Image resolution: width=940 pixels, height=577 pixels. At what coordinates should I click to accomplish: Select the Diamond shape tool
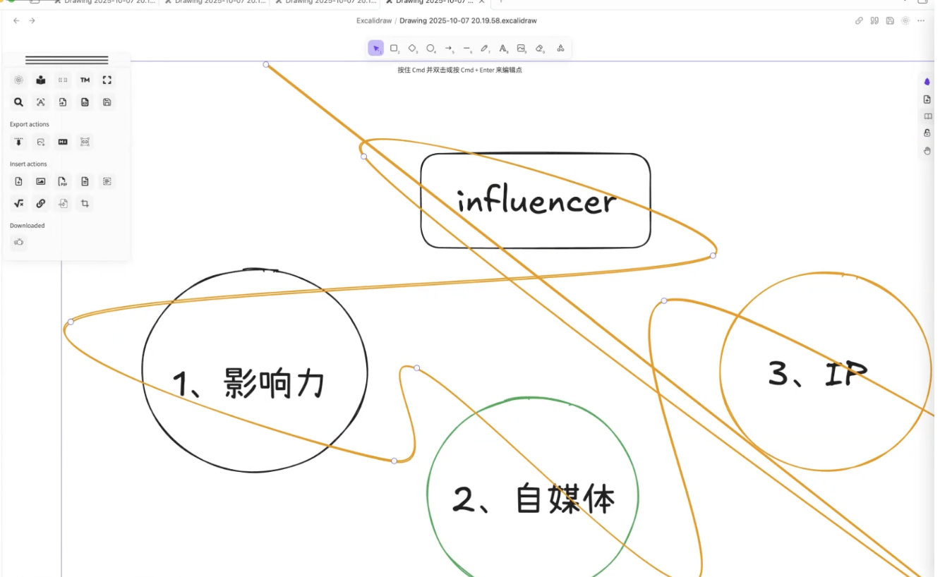(x=413, y=49)
